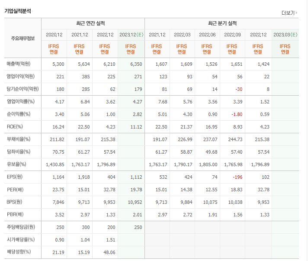The height and width of the screenshot is (261, 308).
Task: Click the 부채비율(%) row label
Action: (19, 139)
